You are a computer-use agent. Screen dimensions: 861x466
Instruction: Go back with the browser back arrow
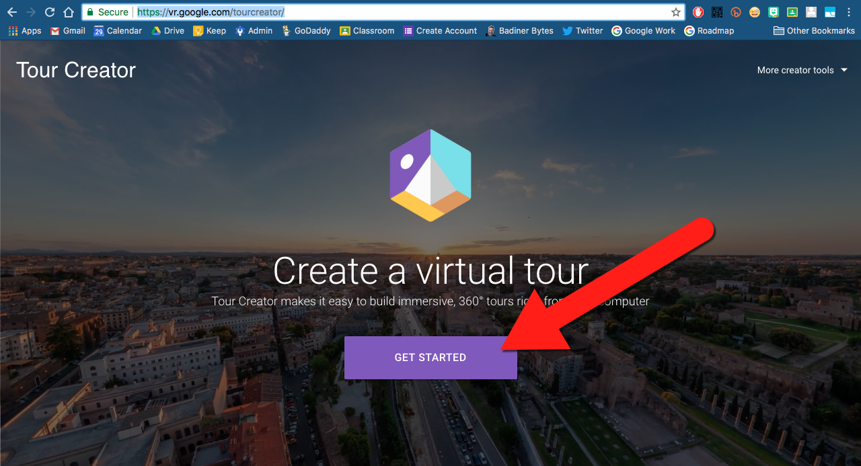pyautogui.click(x=12, y=12)
